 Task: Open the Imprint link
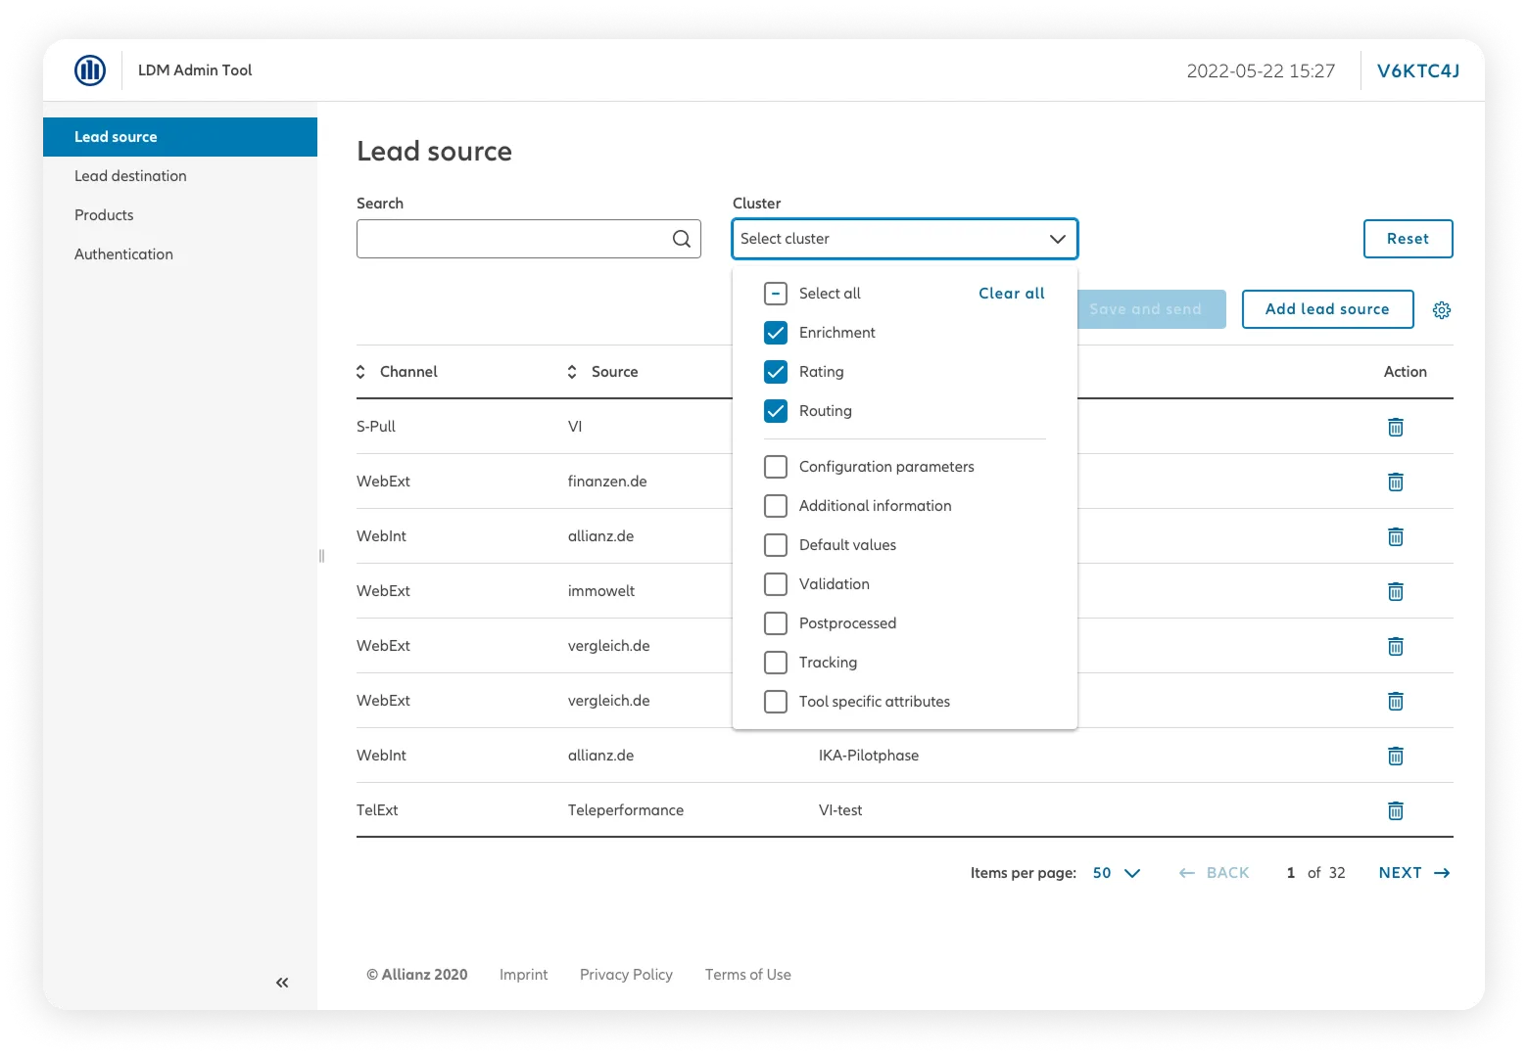pos(524,975)
